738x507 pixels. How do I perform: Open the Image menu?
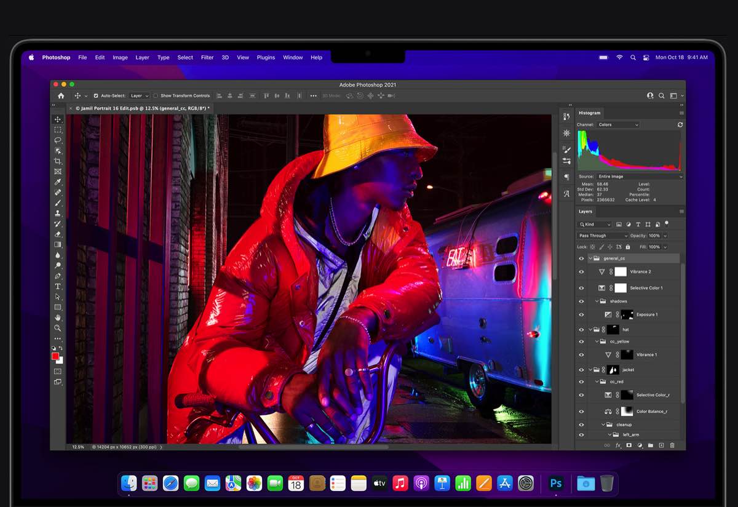[120, 57]
